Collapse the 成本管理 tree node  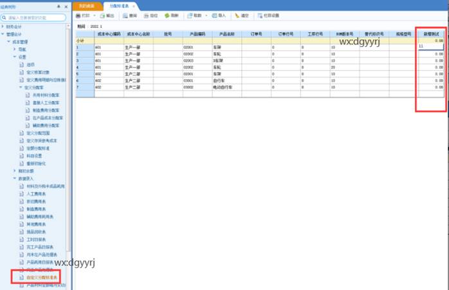click(x=9, y=41)
